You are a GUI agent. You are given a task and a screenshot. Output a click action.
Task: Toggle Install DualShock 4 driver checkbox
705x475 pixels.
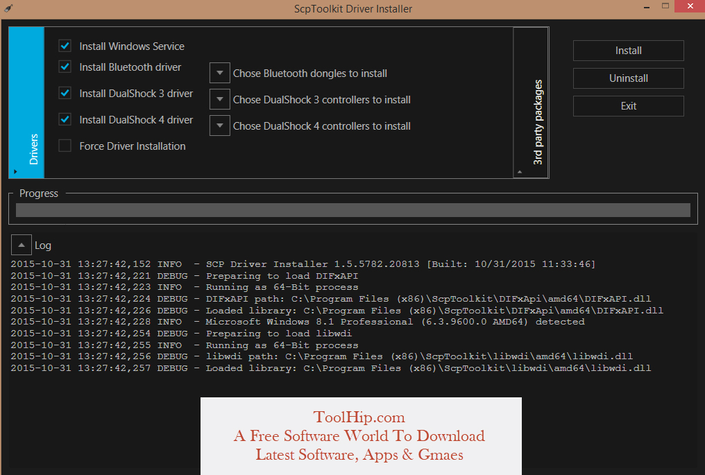[65, 119]
